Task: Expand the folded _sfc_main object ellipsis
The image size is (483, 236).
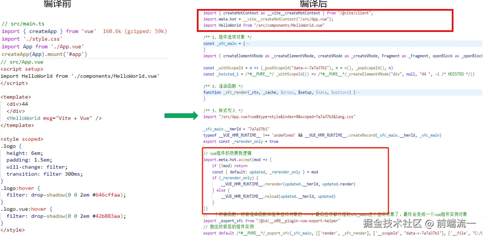Action: [x=247, y=44]
